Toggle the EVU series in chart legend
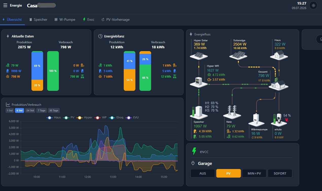The width and height of the screenshot is (322, 191). tap(133, 117)
